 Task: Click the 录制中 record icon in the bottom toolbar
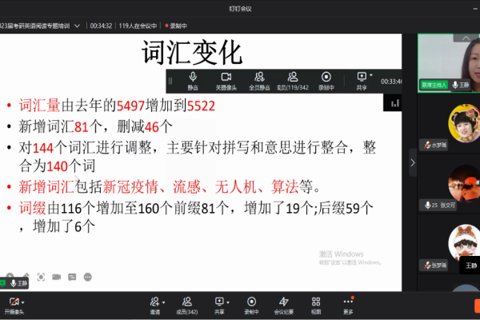[251, 302]
